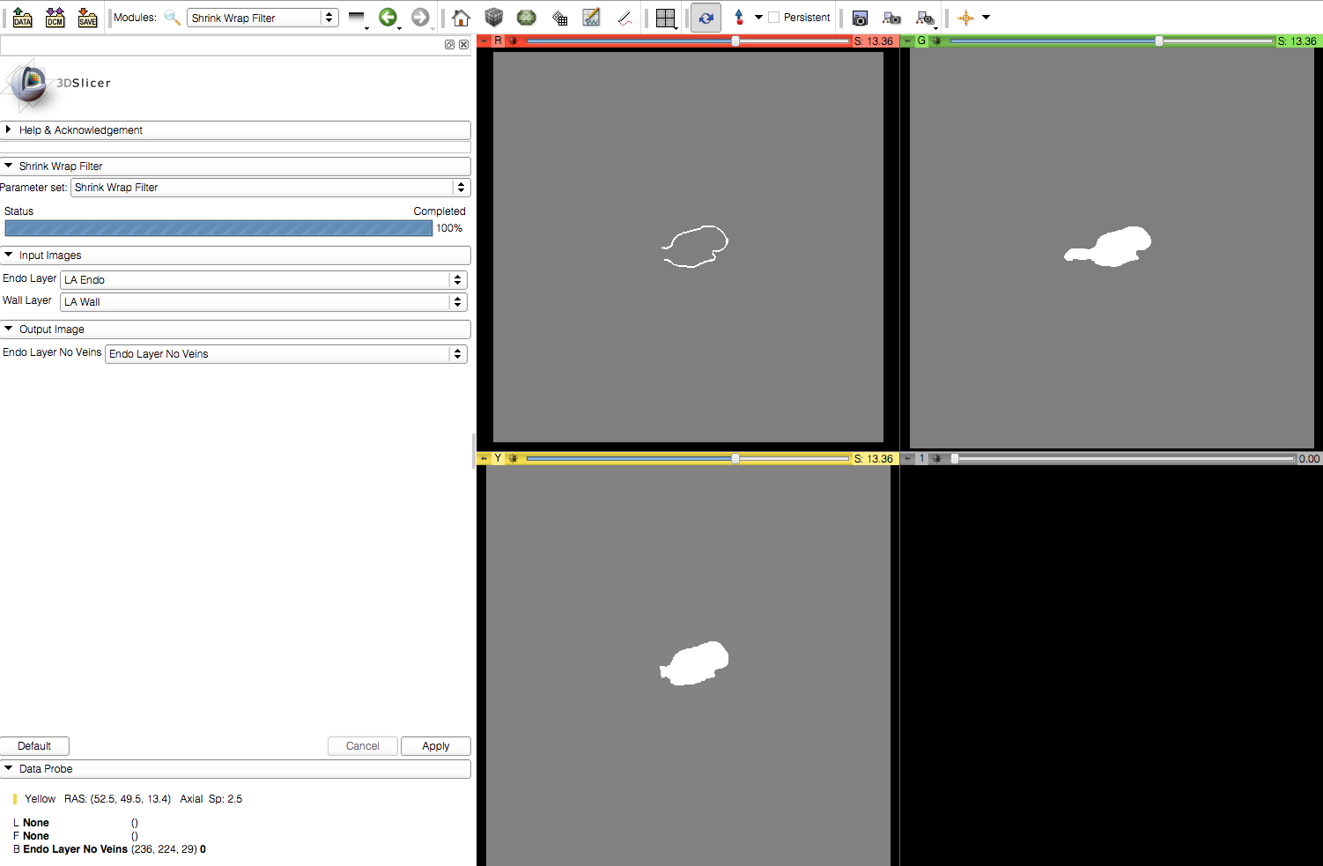Open the slice view layout grid icon
This screenshot has width=1323, height=866.
coord(665,18)
